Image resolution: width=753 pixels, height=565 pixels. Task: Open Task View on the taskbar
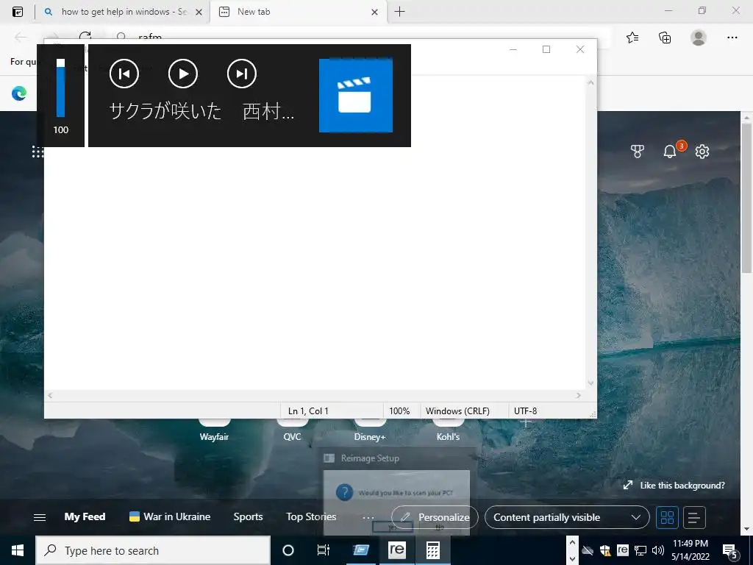click(324, 550)
